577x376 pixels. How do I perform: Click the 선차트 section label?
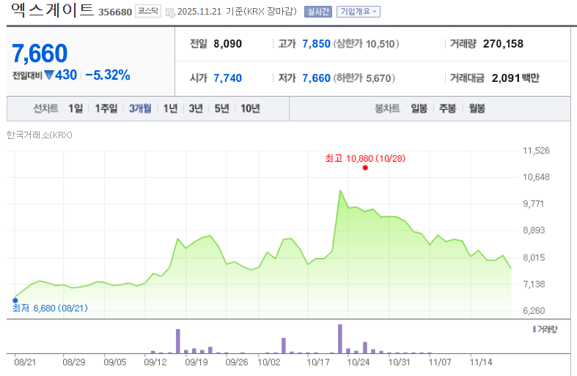(x=45, y=108)
